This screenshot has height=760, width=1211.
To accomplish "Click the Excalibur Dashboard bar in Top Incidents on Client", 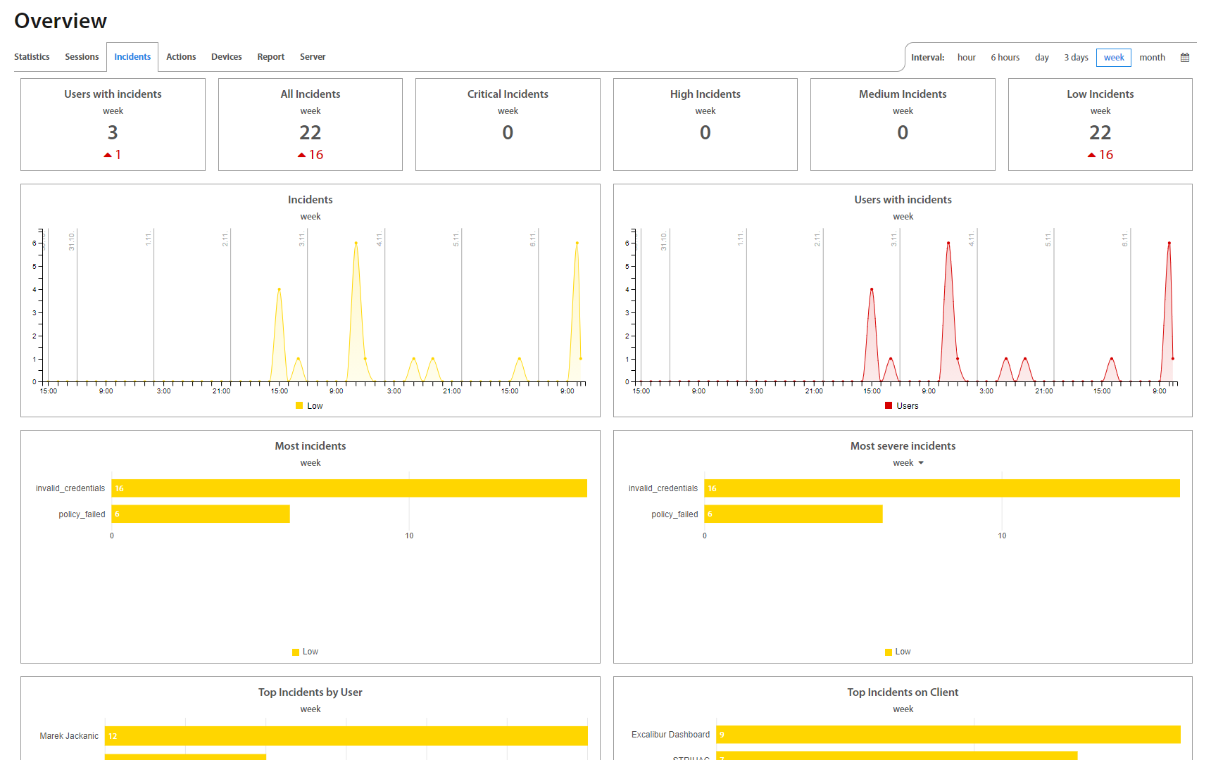I will [x=948, y=735].
